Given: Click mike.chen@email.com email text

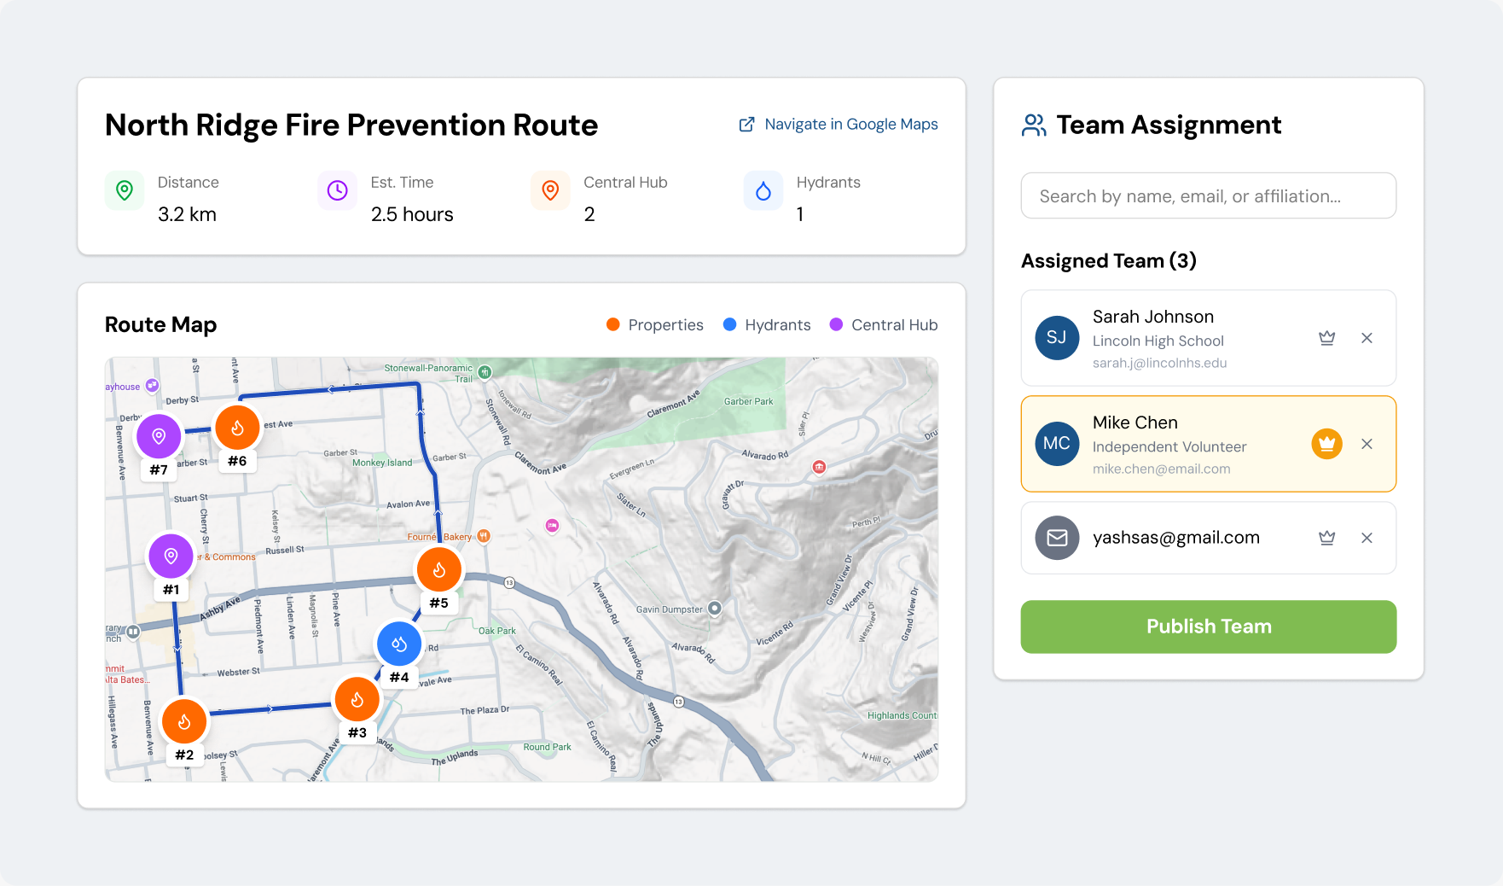Looking at the screenshot, I should (1161, 469).
